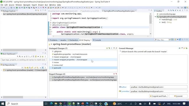Expand folded import block on line 3
Screen dimensions: 189x106
[x=52, y=18]
